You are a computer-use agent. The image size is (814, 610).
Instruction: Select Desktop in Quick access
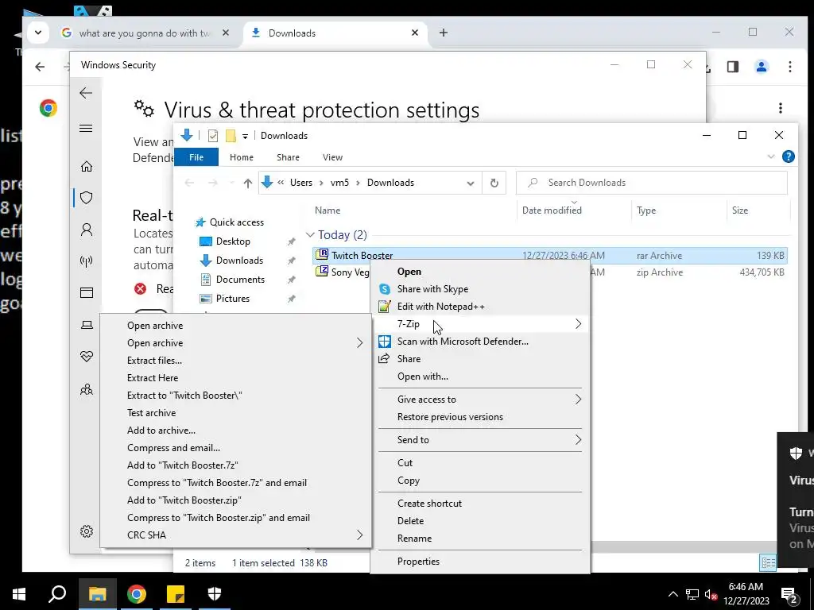pos(233,241)
